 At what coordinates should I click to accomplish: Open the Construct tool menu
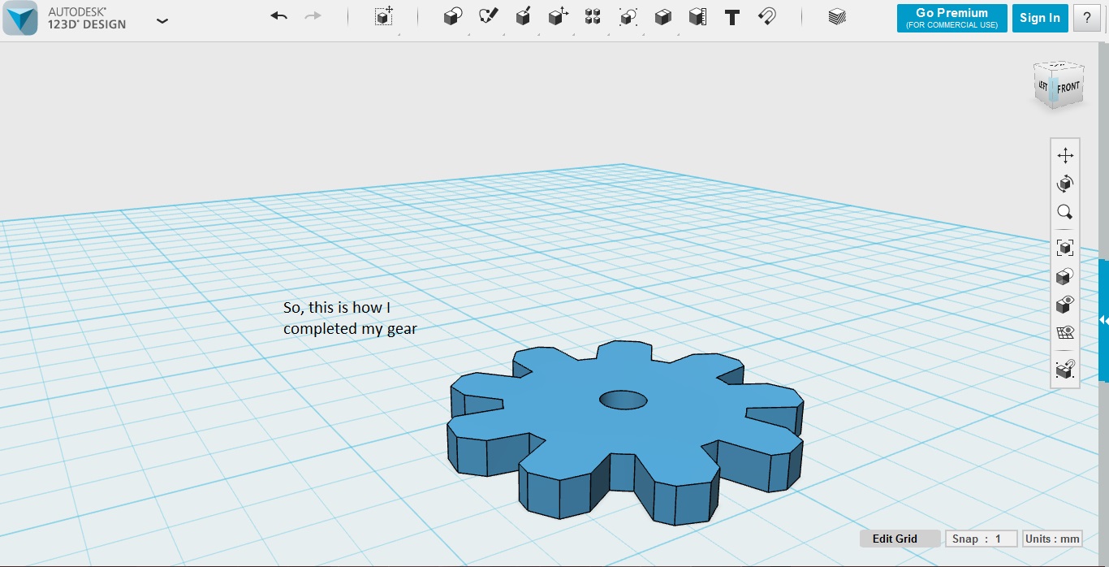(523, 16)
